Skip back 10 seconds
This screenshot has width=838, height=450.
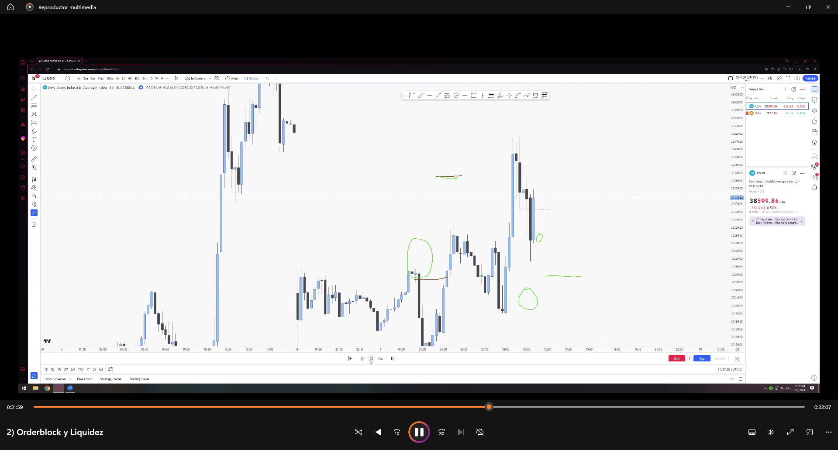click(x=397, y=432)
